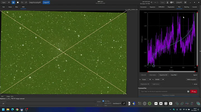The image size is (201, 112).
Task: Toggle the cut checkbox
Action: [1, 103]
